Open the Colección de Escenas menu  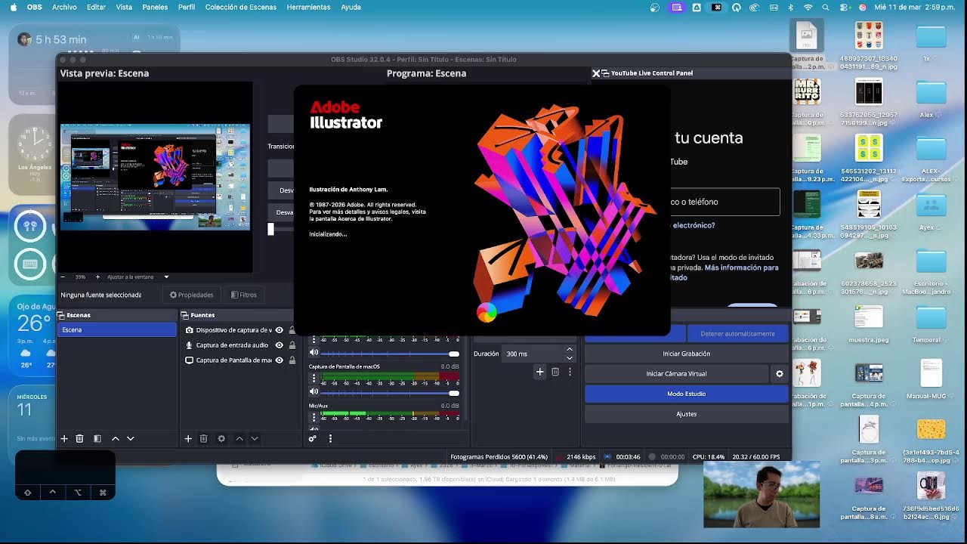point(241,7)
